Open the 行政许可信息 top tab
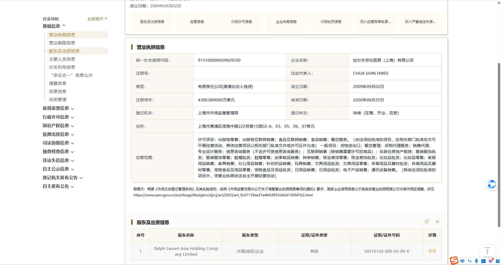501x265 pixels. pos(242,22)
